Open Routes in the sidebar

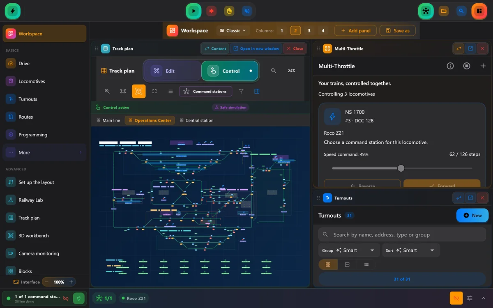pyautogui.click(x=44, y=117)
